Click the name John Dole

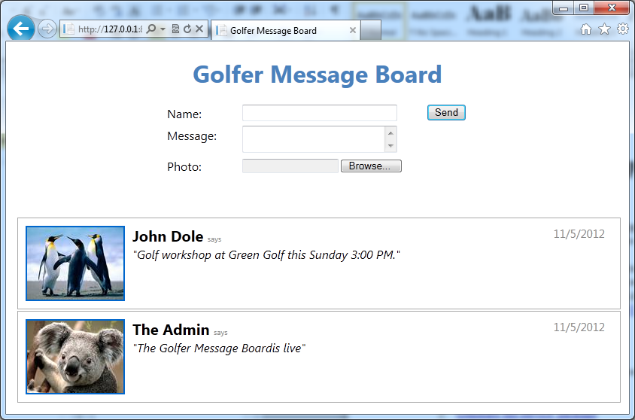click(x=168, y=236)
